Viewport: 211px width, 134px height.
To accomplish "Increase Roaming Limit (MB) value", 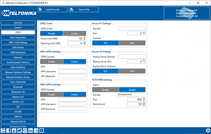I will coord(84,42).
